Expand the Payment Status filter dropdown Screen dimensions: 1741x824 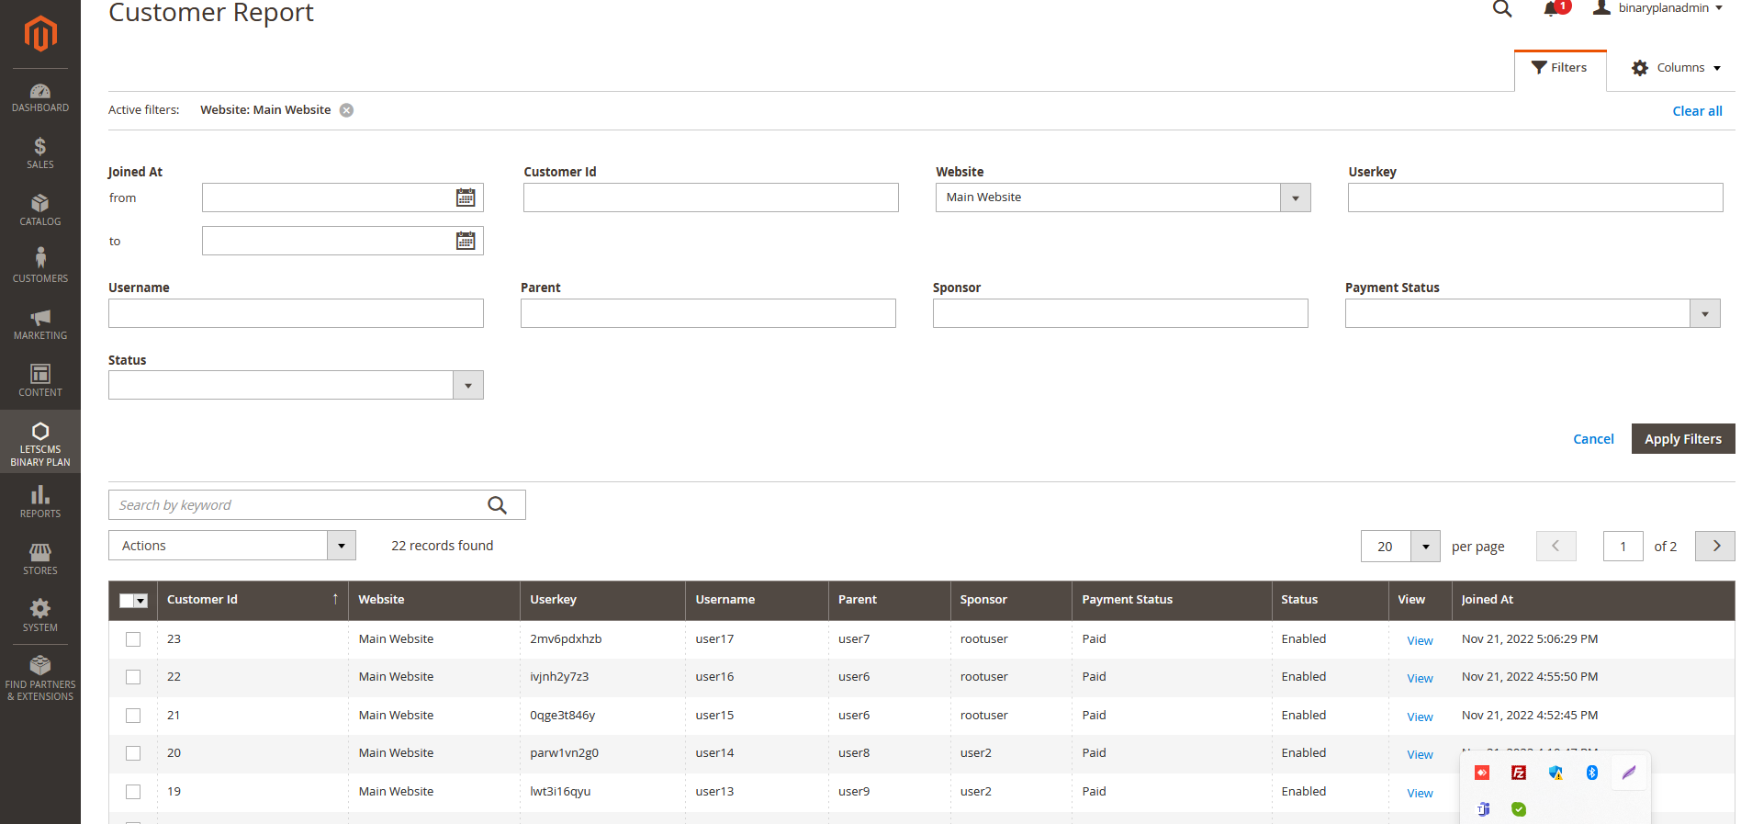[x=1704, y=314]
